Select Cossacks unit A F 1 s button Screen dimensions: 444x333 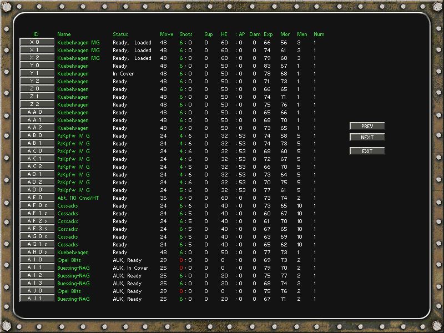[x=37, y=213]
